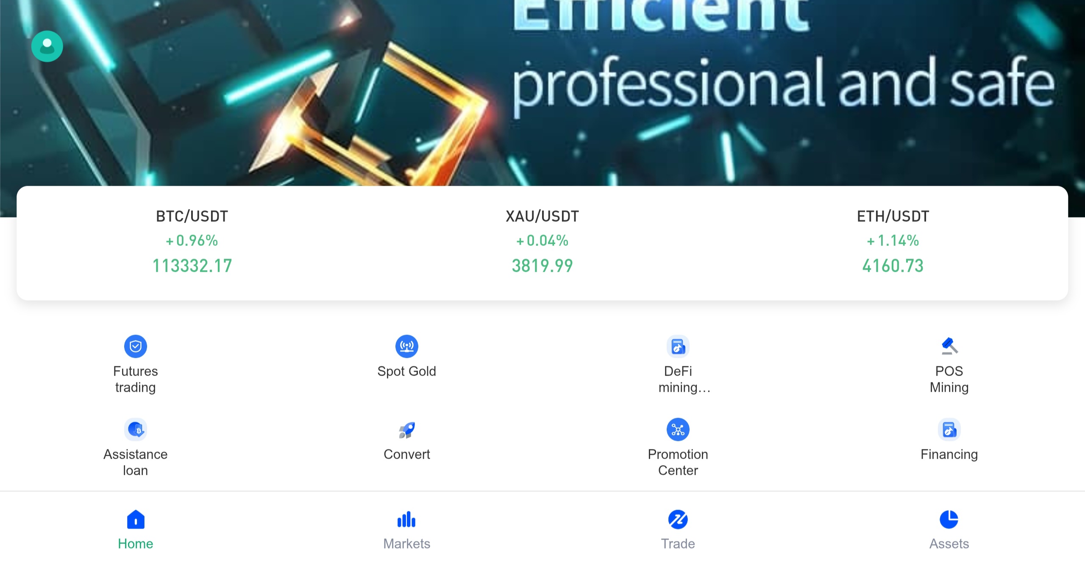
Task: Switch to the Home tab
Action: pos(136,530)
